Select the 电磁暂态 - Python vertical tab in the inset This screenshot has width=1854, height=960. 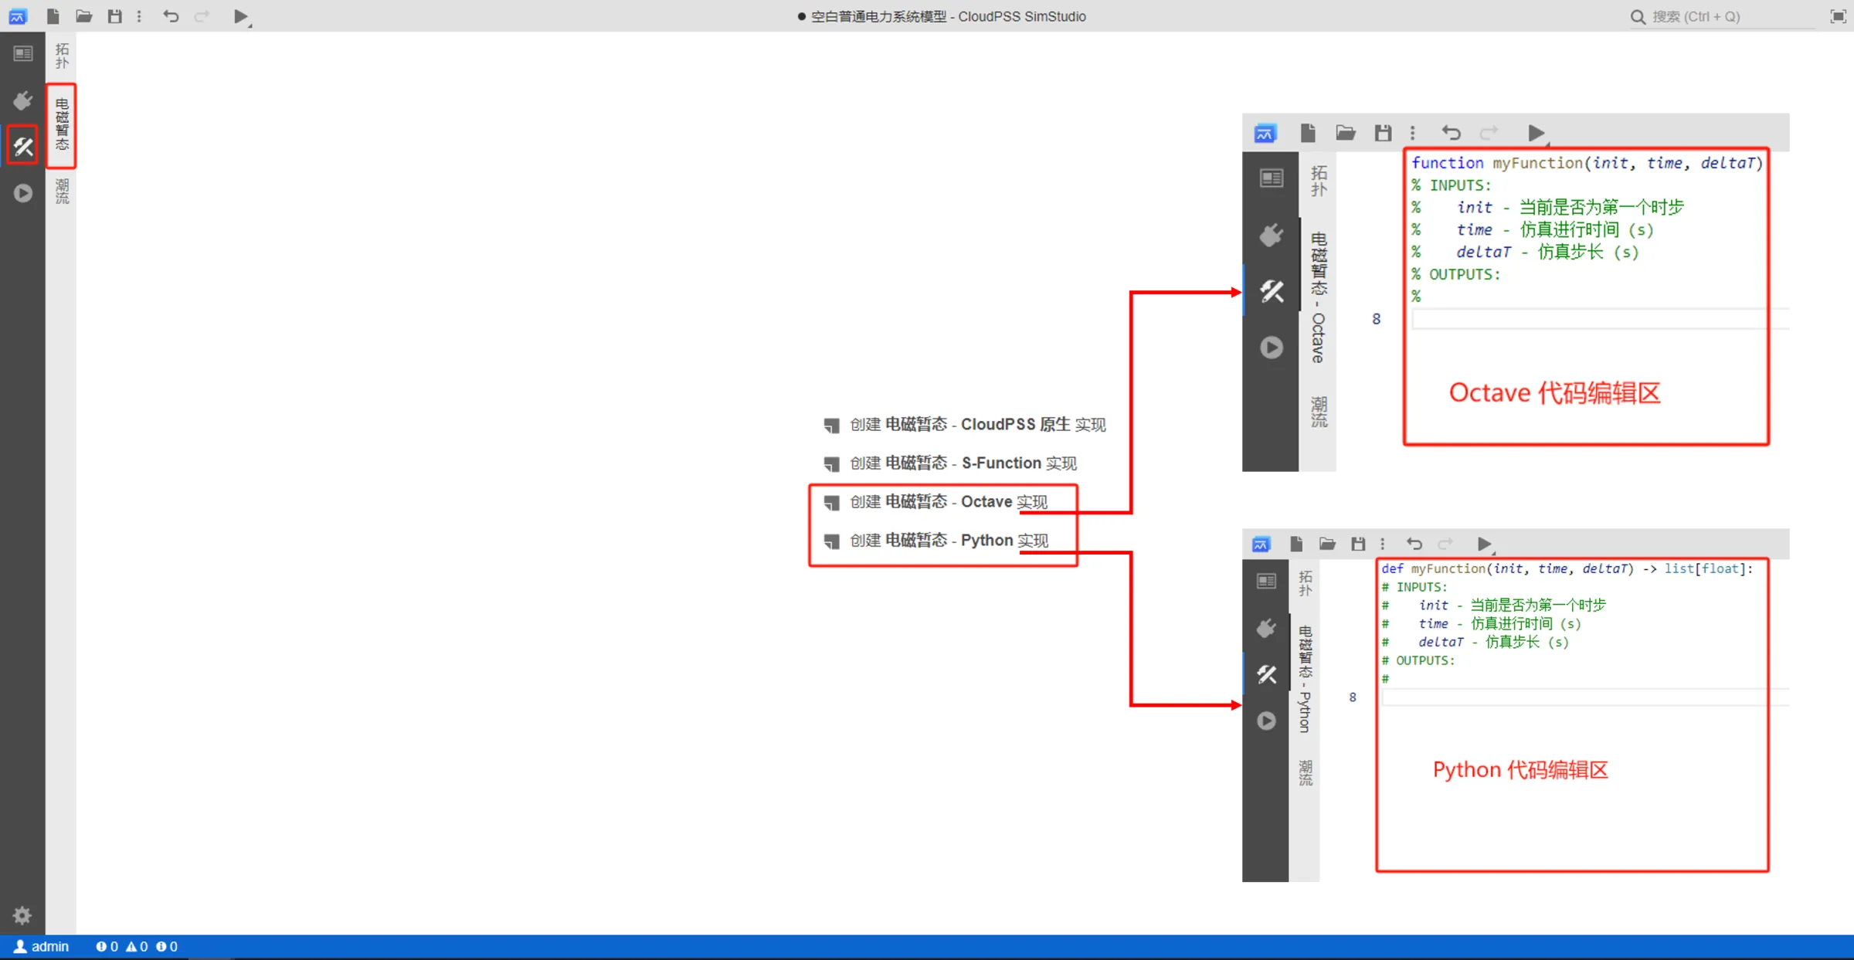point(1306,678)
